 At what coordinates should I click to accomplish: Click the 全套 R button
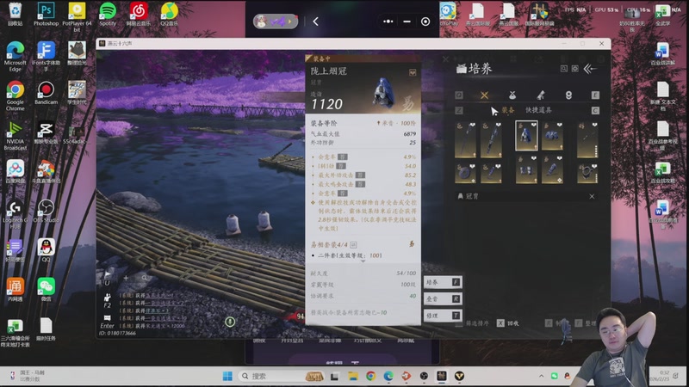pyautogui.click(x=443, y=298)
